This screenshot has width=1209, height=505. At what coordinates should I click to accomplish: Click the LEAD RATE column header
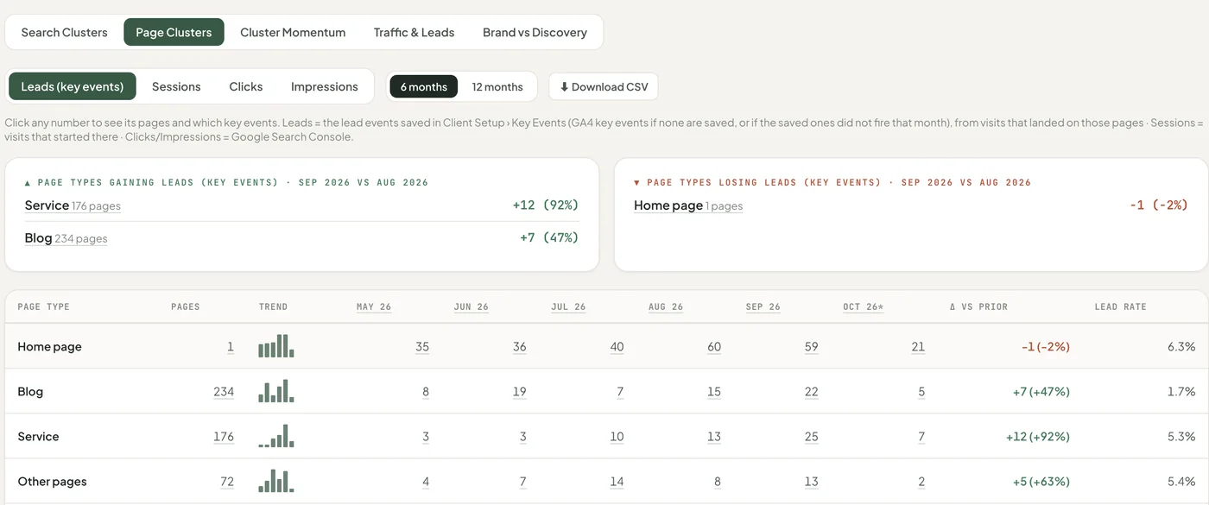pos(1120,306)
